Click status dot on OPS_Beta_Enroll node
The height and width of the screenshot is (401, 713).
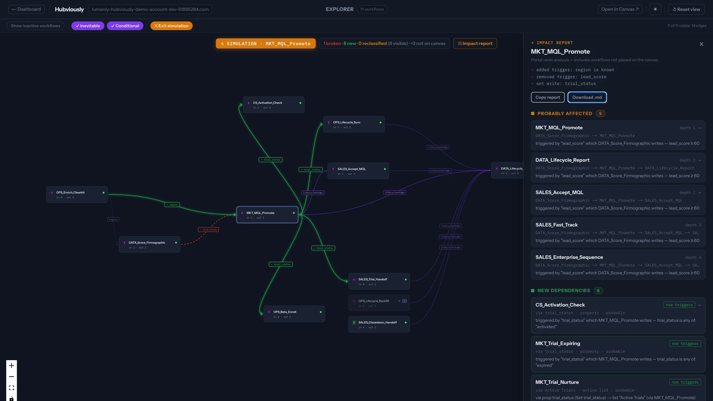pyautogui.click(x=321, y=312)
